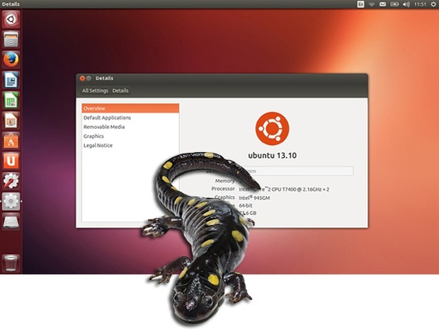439x329 pixels.
Task: Open Ubuntu Software Center
Action: 11,141
